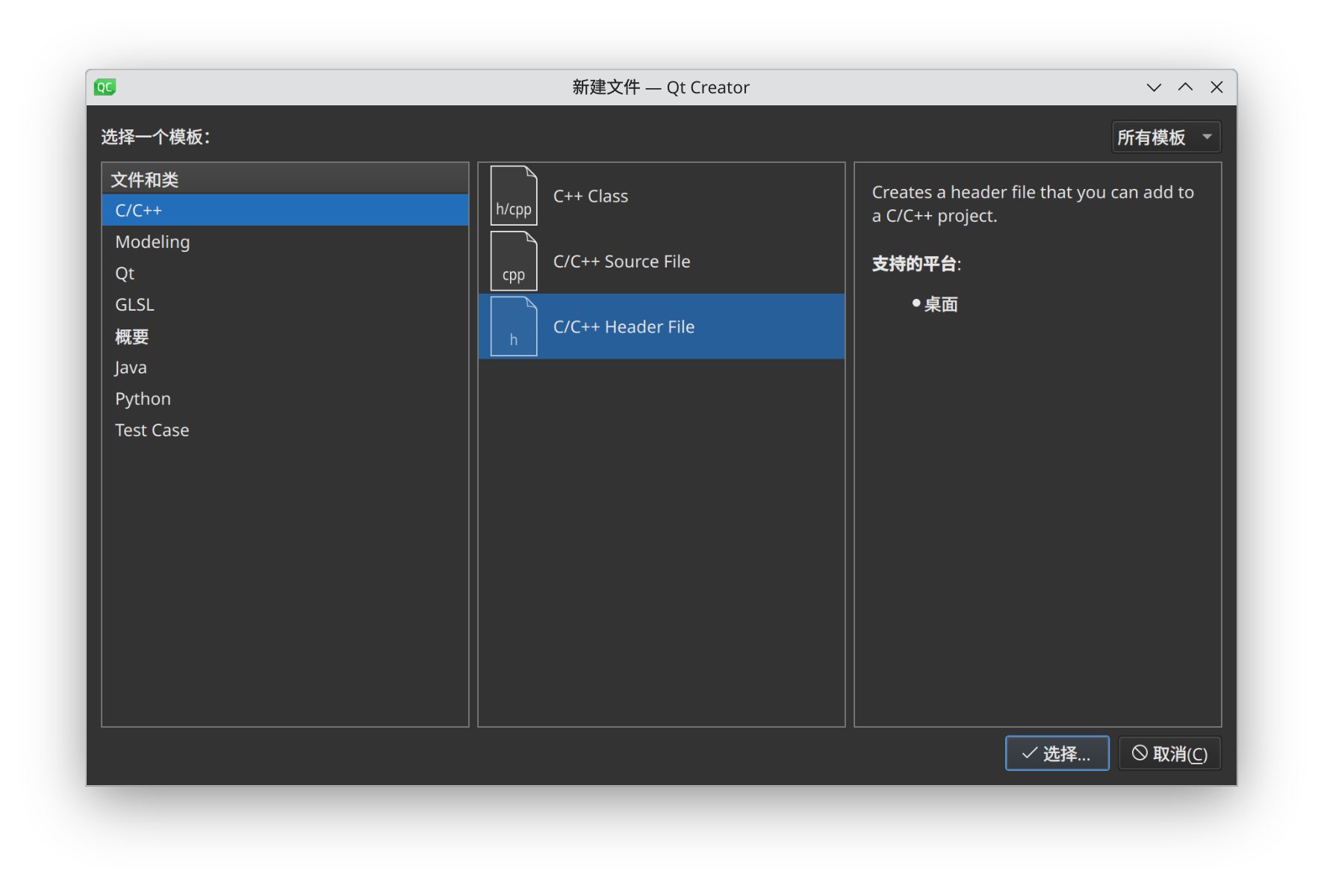Maximize the dialog with the up chevron

click(1185, 87)
